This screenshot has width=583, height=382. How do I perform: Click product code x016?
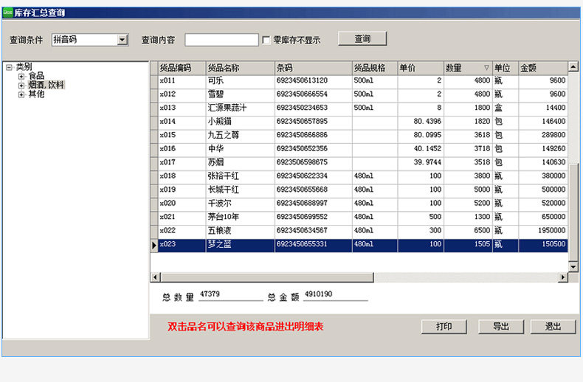pyautogui.click(x=182, y=149)
